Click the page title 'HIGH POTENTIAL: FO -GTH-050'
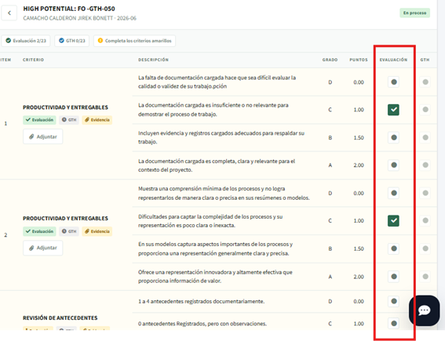 (x=69, y=9)
